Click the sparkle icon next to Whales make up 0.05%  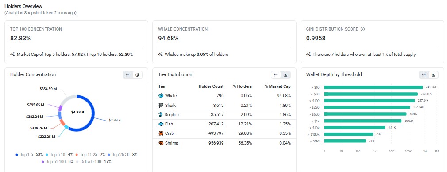coord(161,54)
